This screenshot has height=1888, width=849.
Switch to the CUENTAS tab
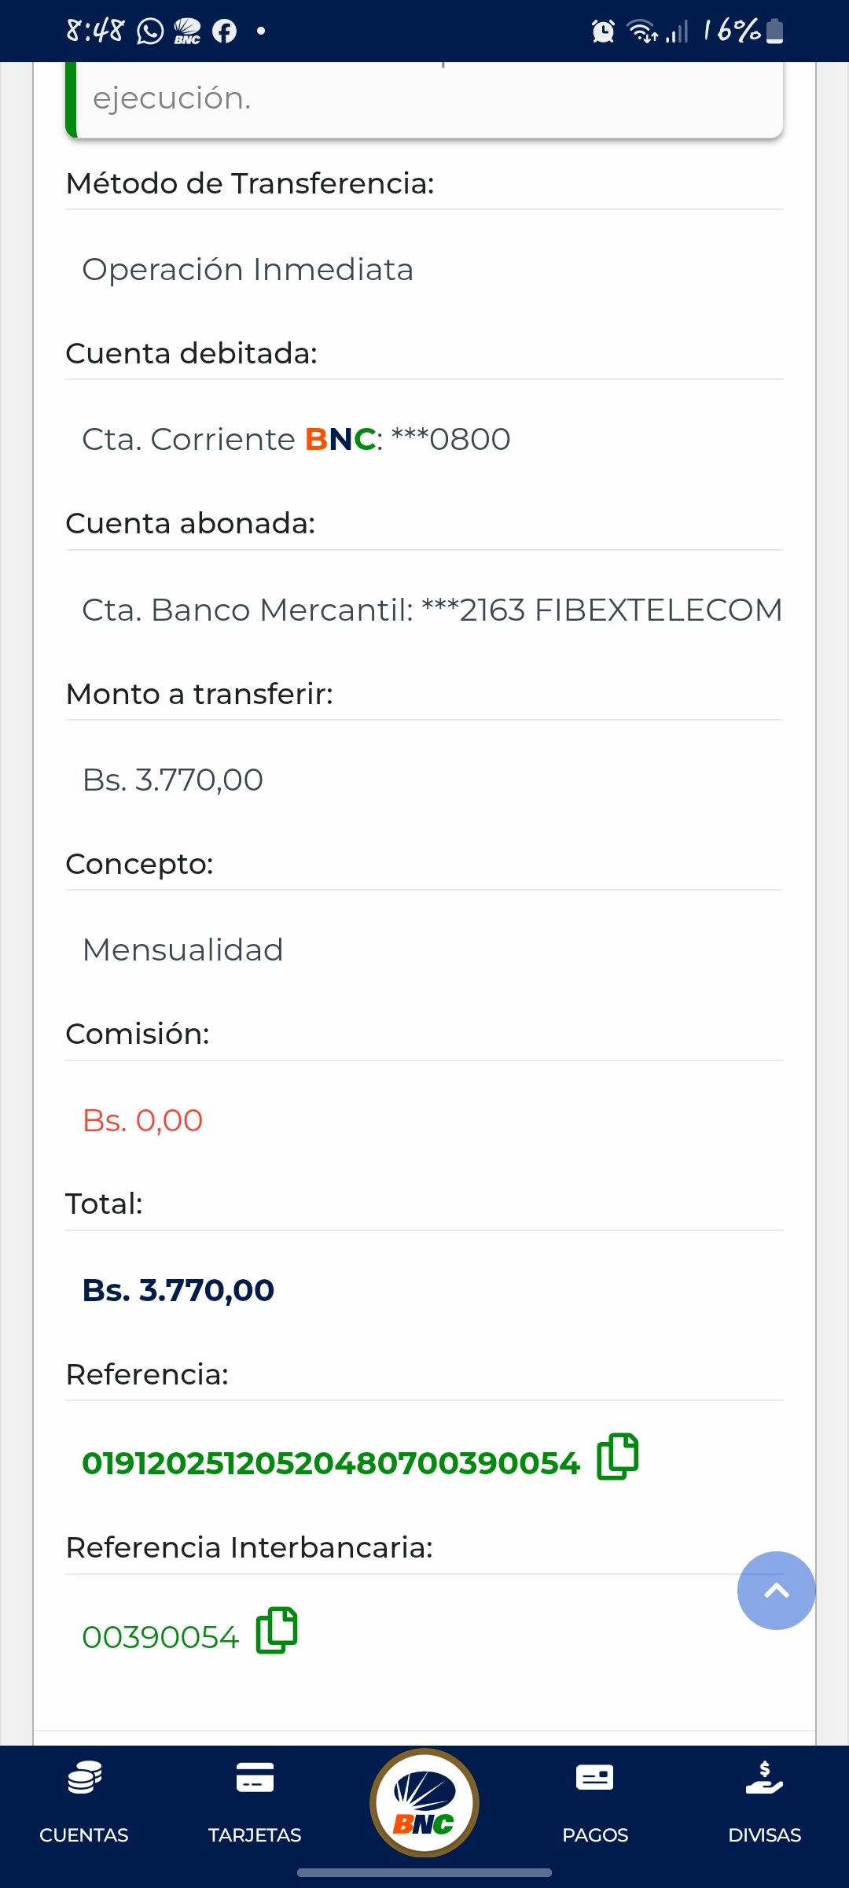click(84, 1835)
